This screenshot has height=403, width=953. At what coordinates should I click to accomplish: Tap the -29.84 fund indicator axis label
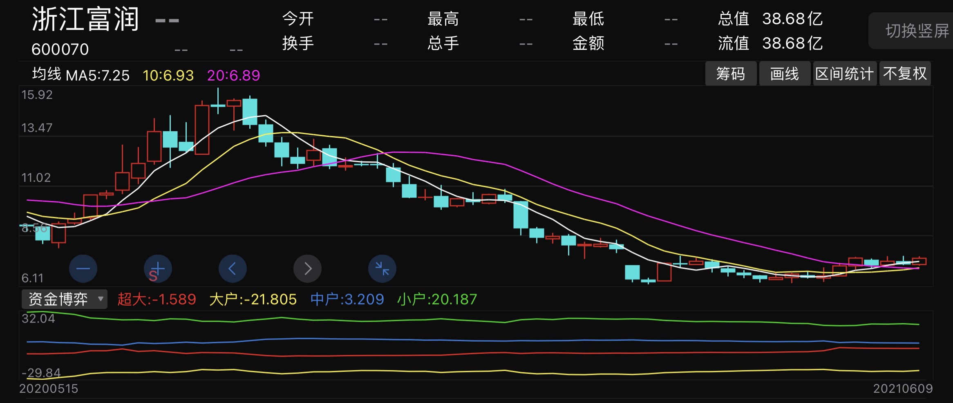[41, 373]
